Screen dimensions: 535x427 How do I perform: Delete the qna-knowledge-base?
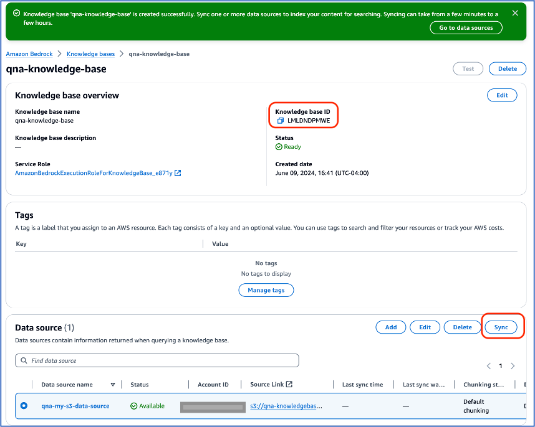pos(506,68)
